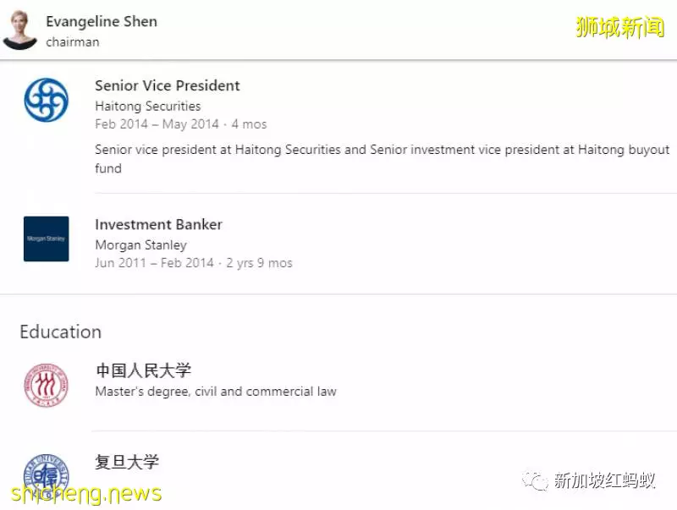677x510 pixels.
Task: Click the 复旦大学 school name
Action: 127,462
